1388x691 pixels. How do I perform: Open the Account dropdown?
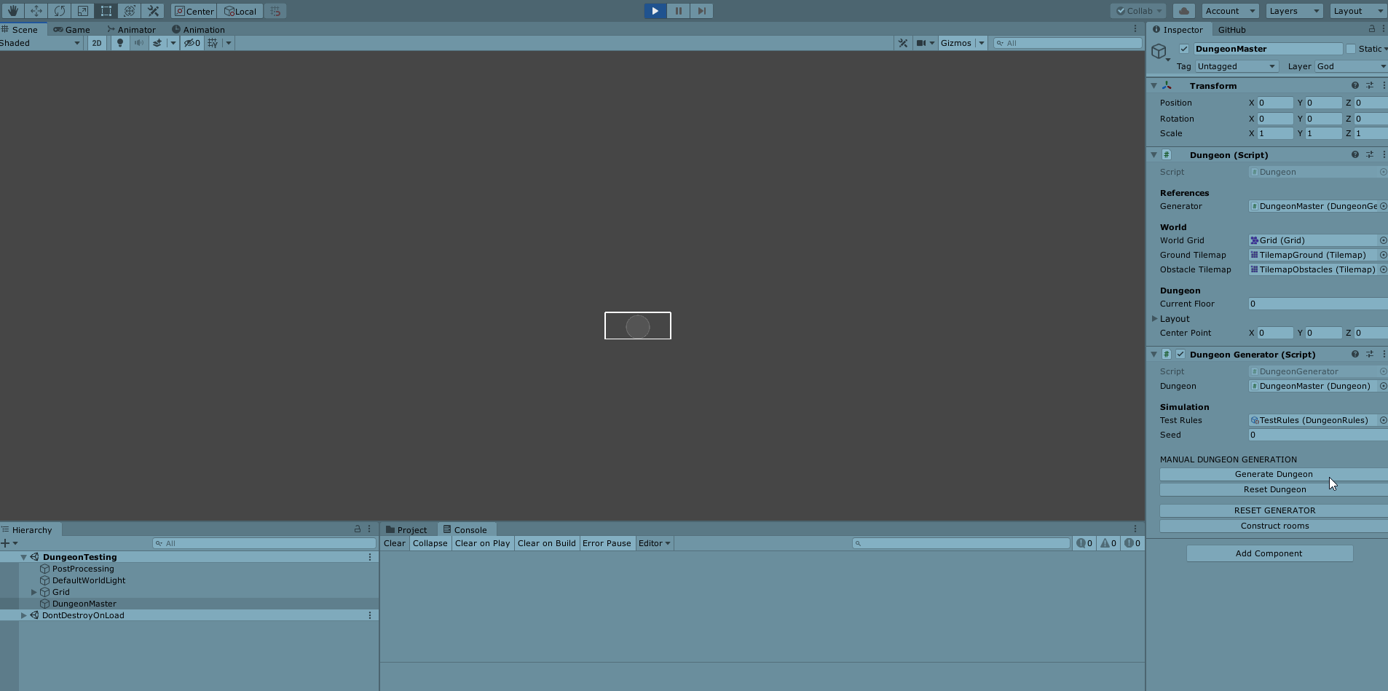click(x=1229, y=11)
